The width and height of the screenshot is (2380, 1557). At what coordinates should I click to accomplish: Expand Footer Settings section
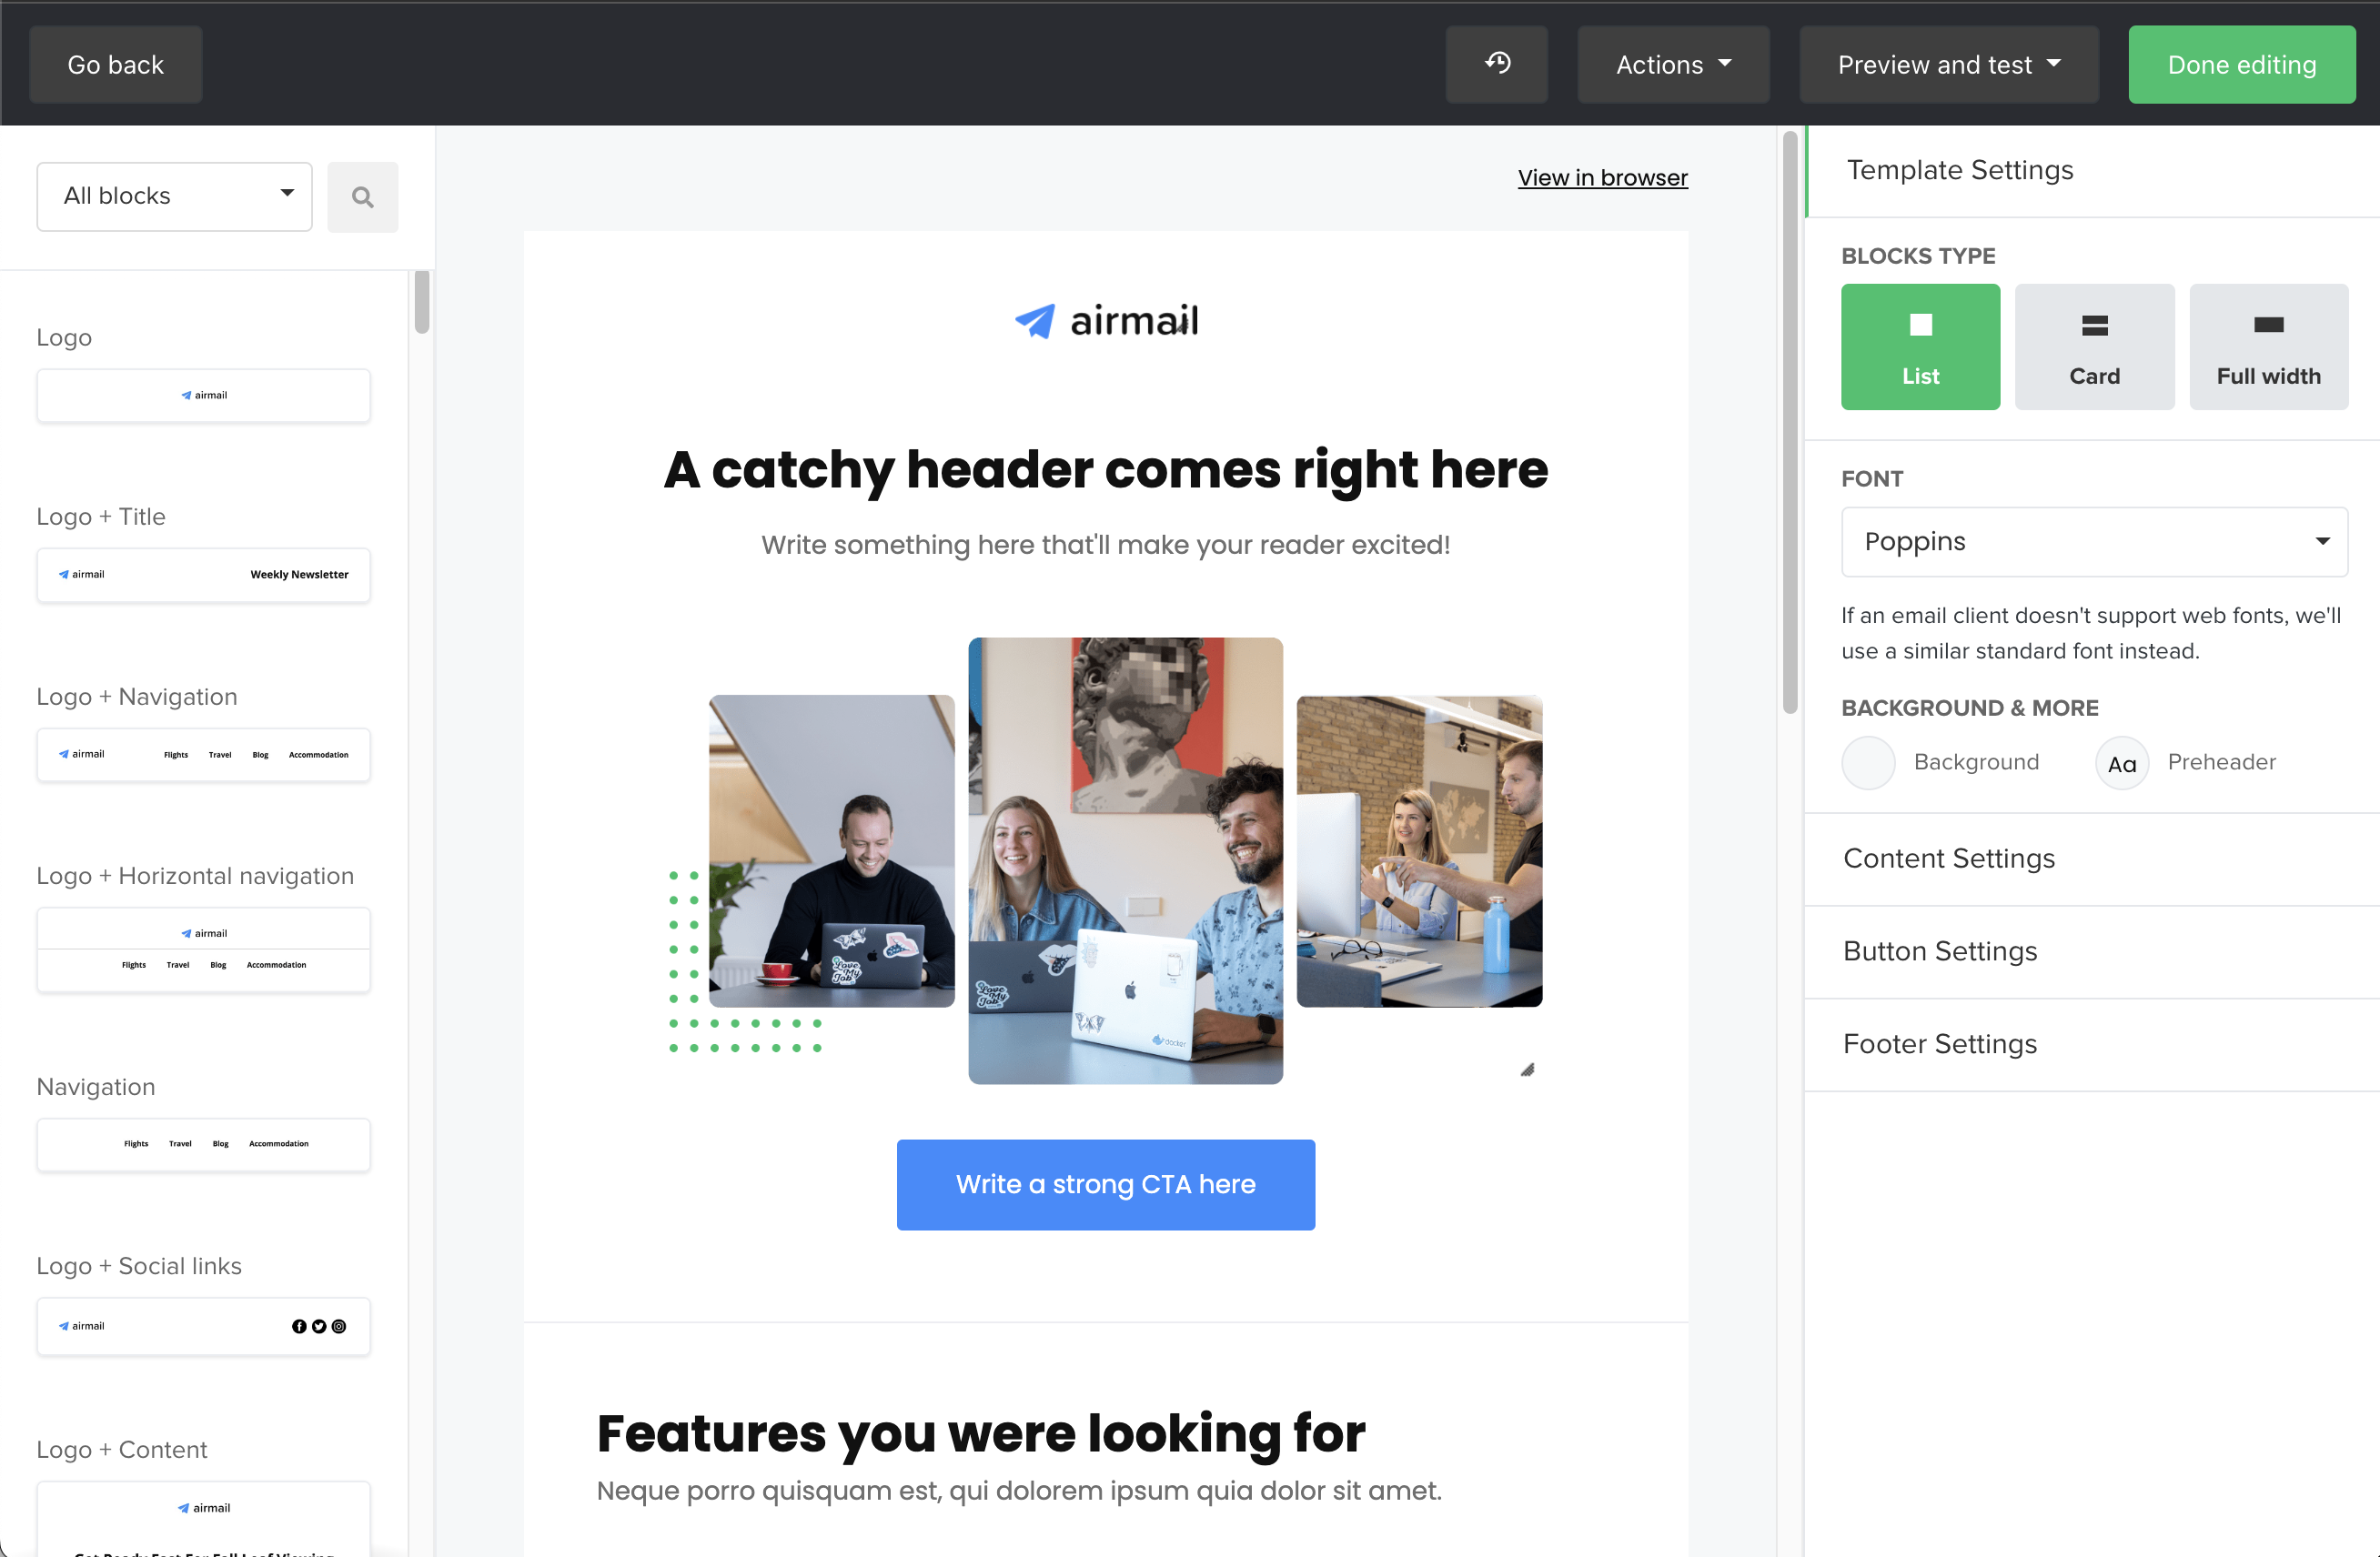tap(2092, 1044)
